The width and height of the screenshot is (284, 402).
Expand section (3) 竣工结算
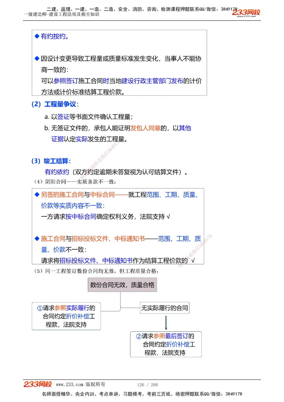coord(51,161)
